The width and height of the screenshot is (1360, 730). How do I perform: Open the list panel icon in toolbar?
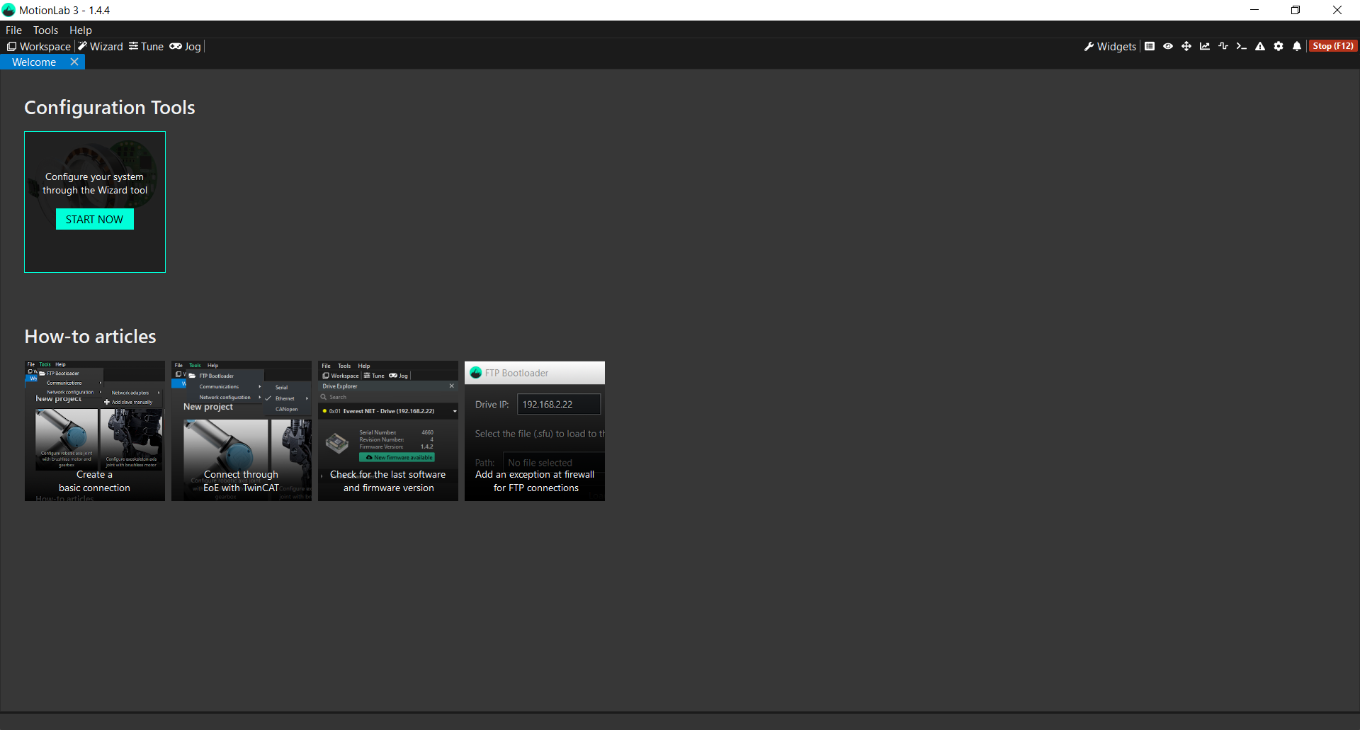tap(1150, 46)
